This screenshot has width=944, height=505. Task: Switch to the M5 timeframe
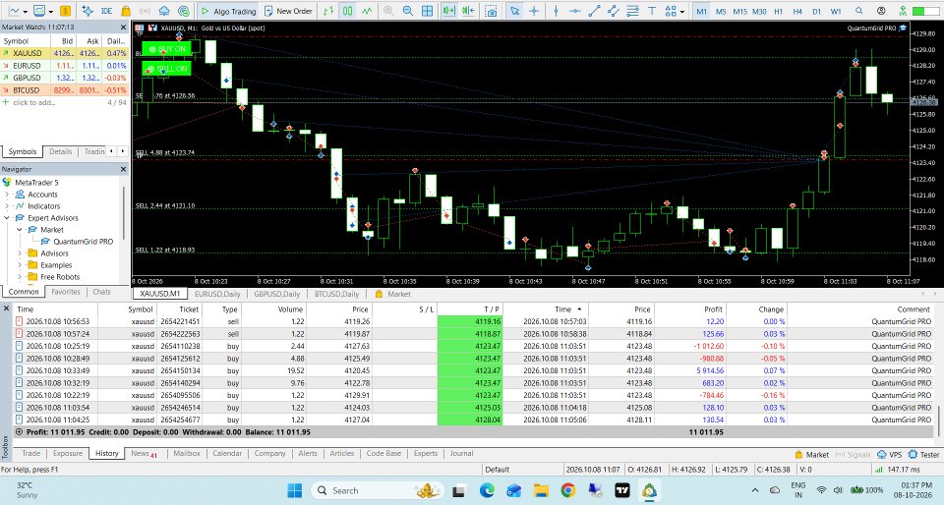721,11
